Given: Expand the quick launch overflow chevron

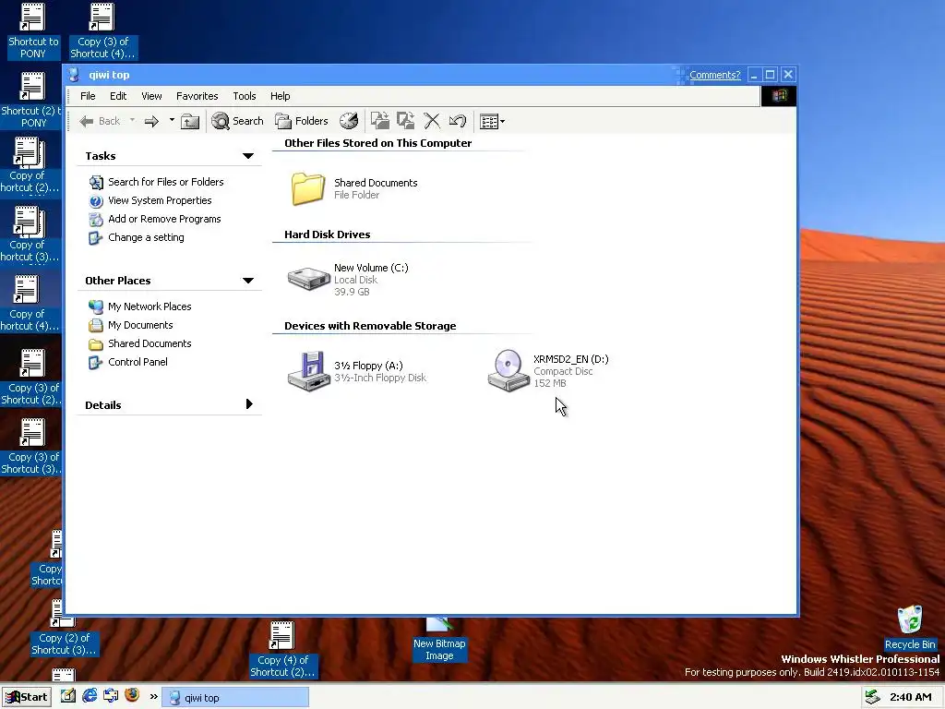Looking at the screenshot, I should tap(154, 697).
